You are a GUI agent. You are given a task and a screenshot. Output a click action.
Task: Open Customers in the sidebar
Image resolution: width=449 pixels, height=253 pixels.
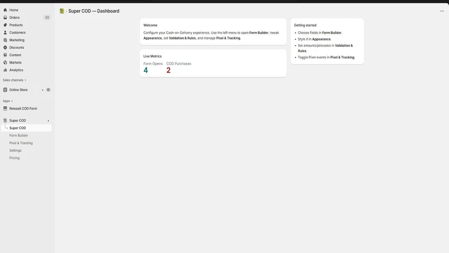click(x=17, y=33)
